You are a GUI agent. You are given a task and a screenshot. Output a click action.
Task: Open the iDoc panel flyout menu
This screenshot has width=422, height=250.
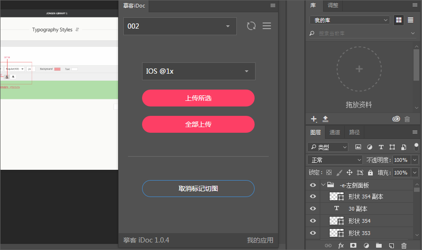[273, 5]
